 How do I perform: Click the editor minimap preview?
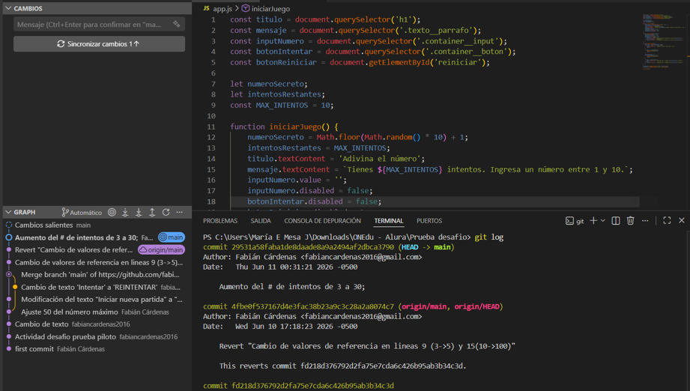[663, 42]
